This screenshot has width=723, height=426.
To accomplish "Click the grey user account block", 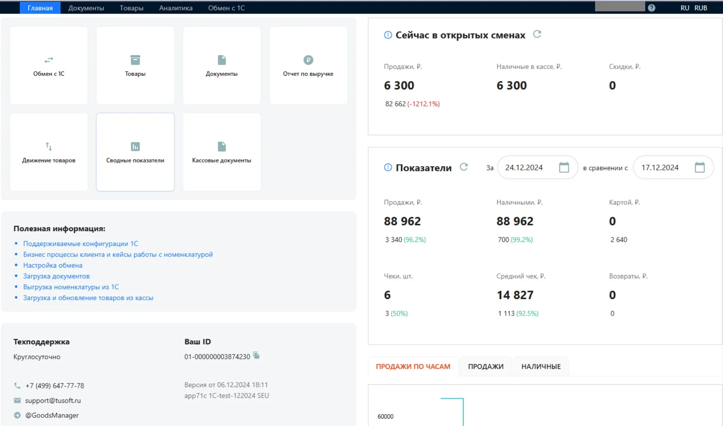I will pyautogui.click(x=620, y=6).
